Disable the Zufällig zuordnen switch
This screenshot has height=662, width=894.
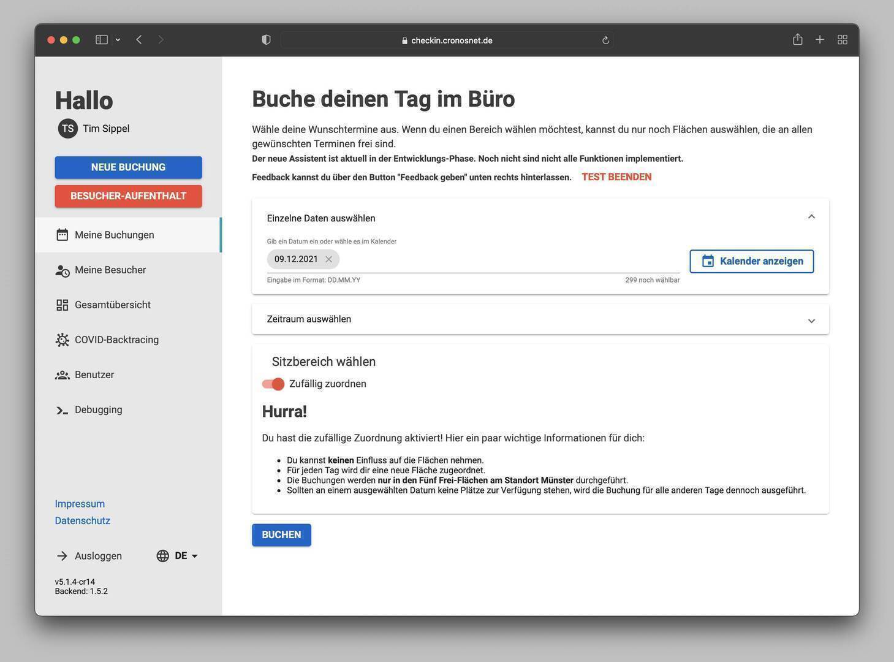273,384
